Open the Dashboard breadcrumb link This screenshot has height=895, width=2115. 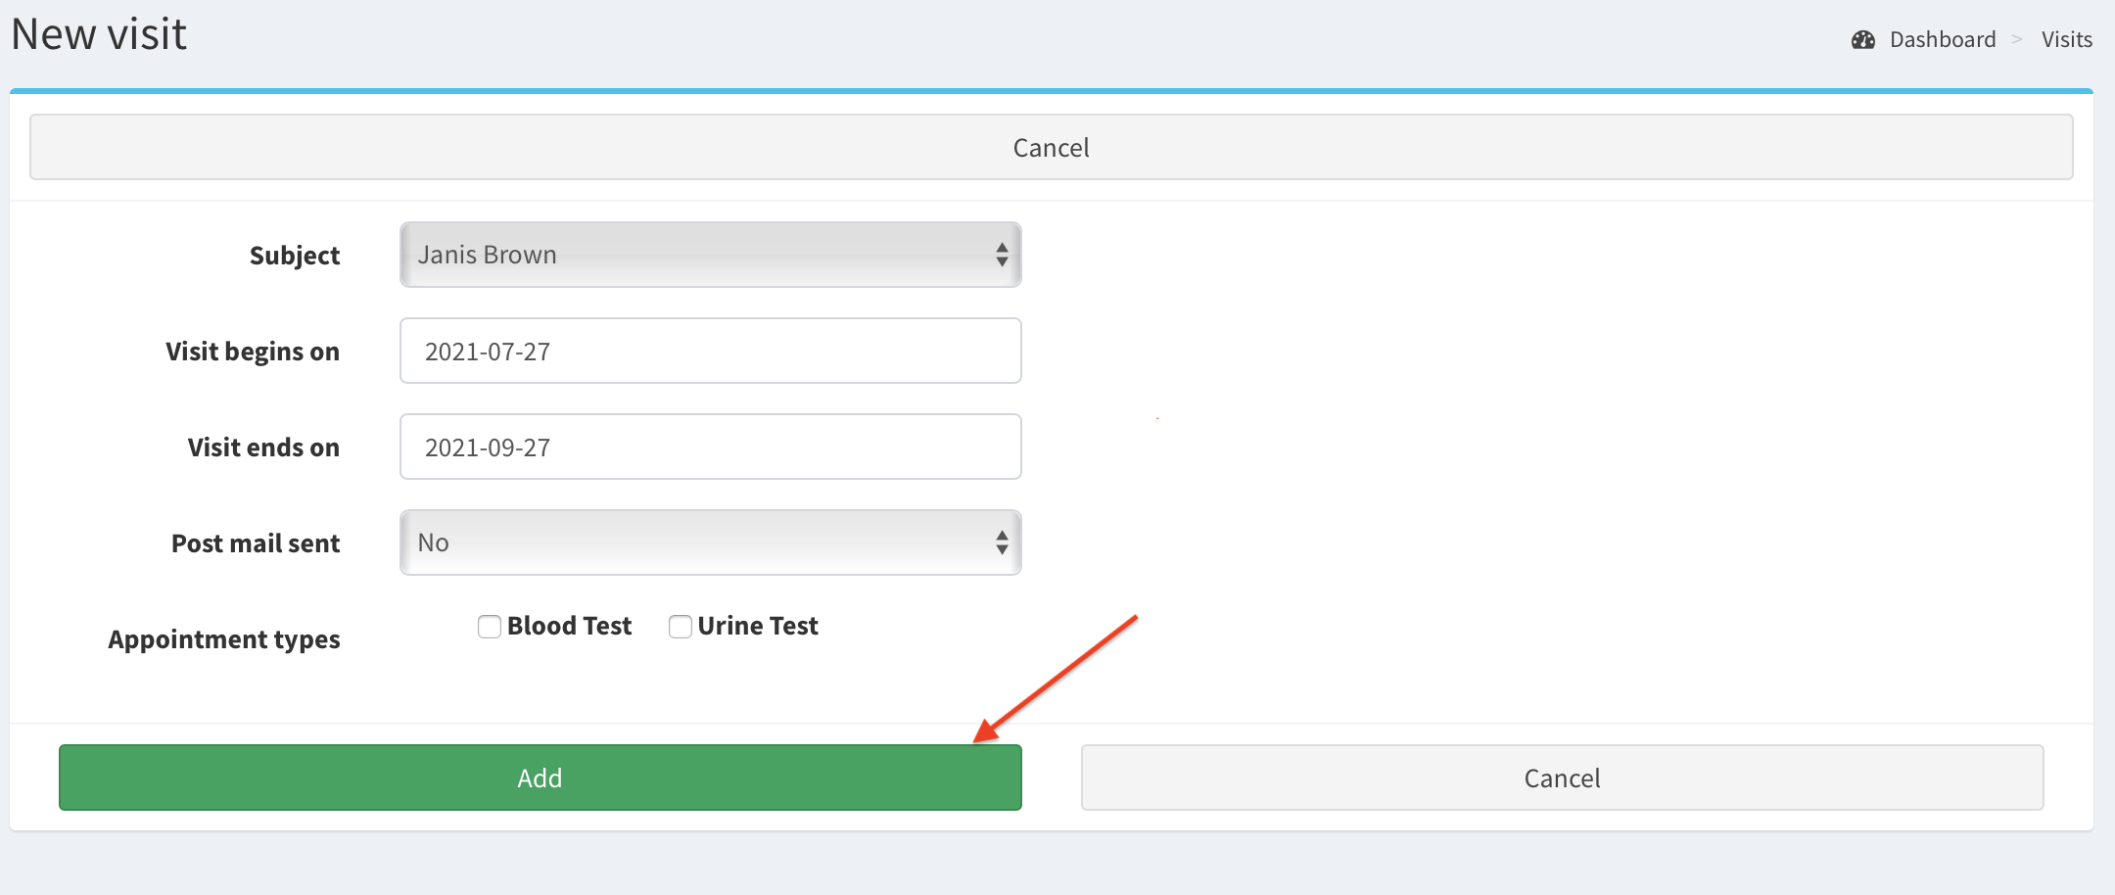pyautogui.click(x=1942, y=40)
